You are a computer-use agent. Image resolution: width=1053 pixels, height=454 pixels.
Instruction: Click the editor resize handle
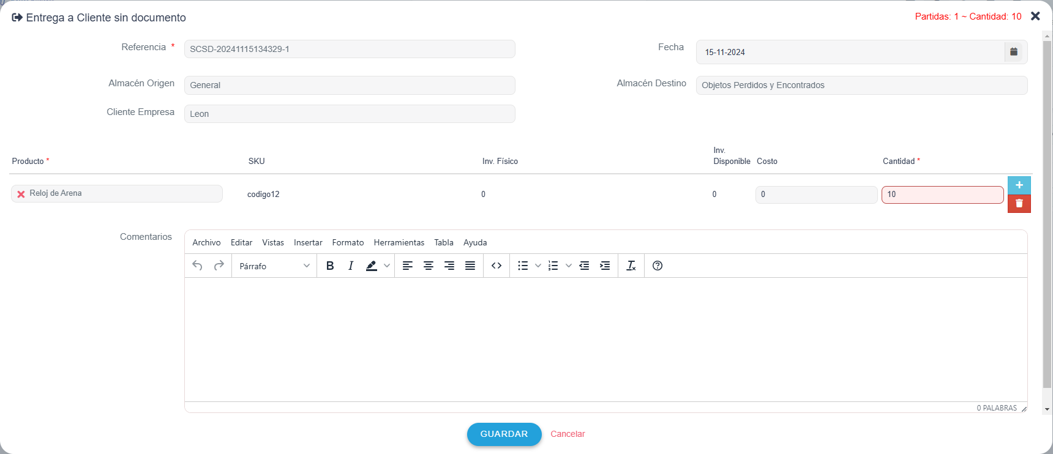[1024, 409]
